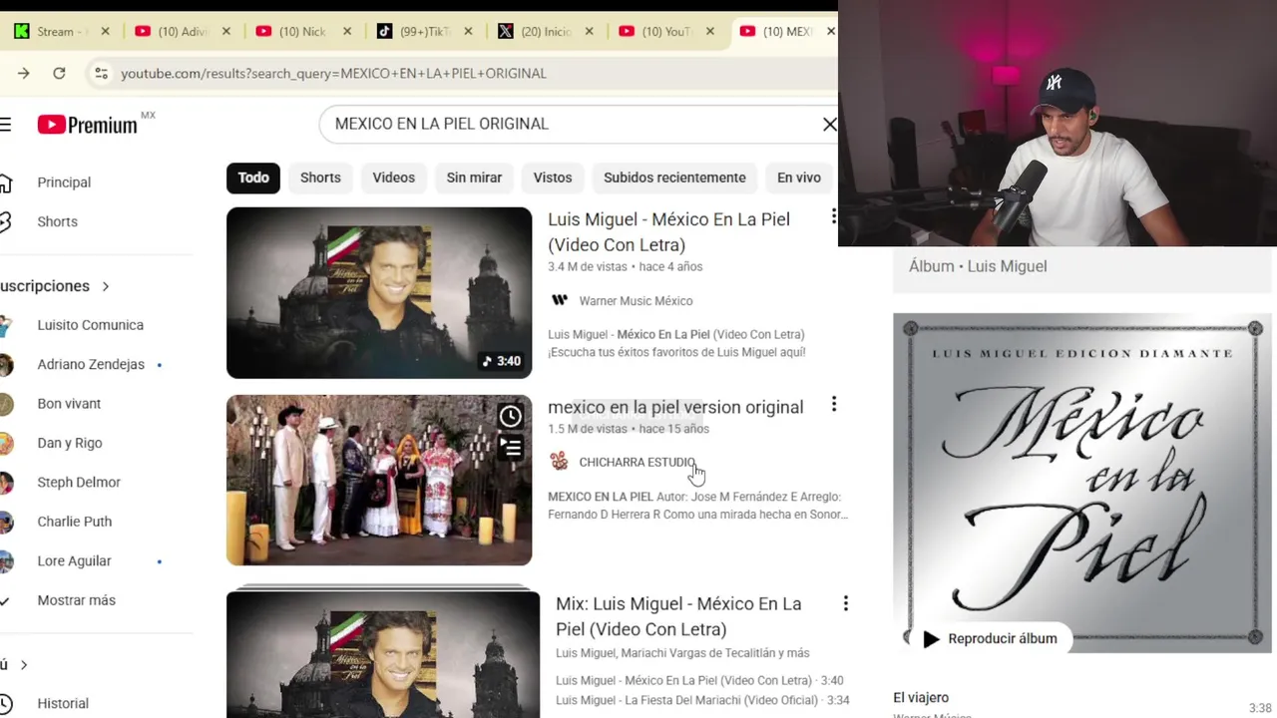Open Luis Miguel video thumbnail

tap(379, 293)
